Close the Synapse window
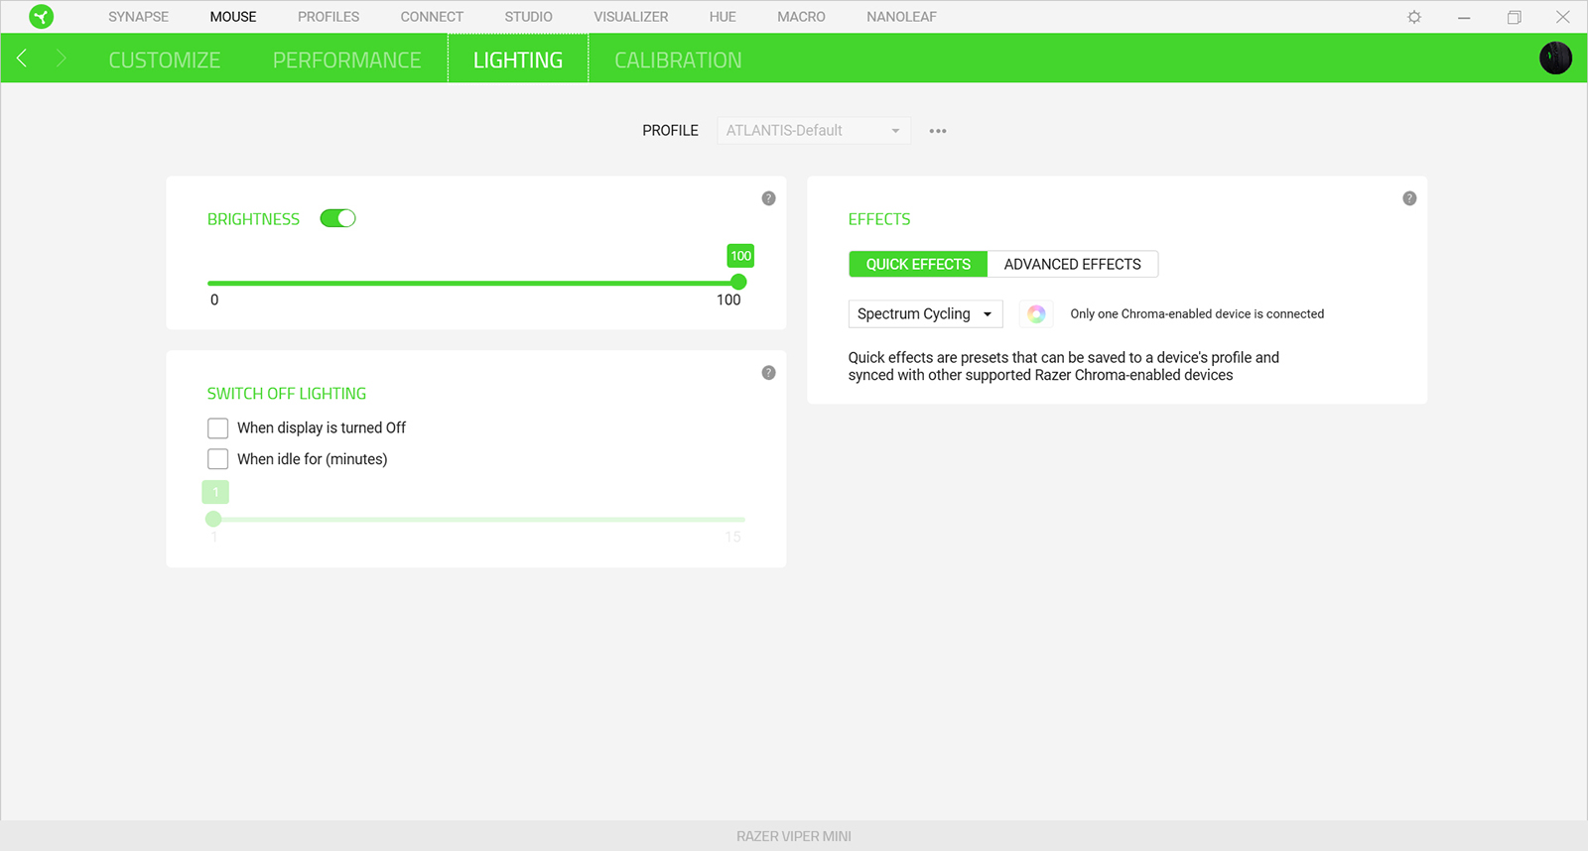 [1563, 17]
